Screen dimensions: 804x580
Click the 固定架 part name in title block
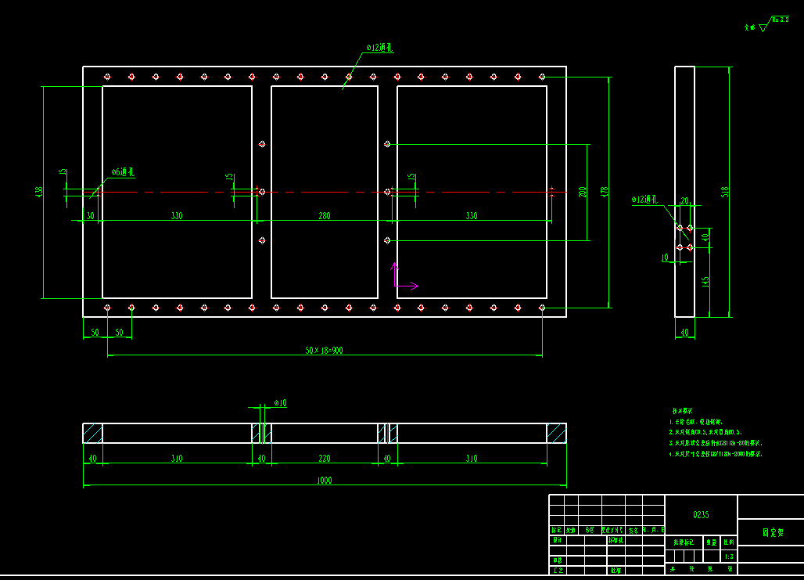tap(773, 532)
